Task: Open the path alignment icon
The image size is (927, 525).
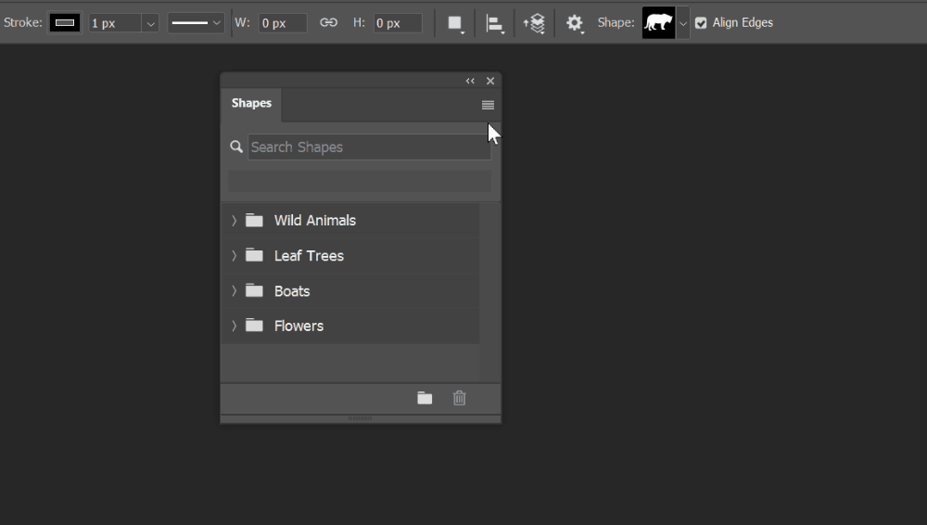Action: coord(494,24)
